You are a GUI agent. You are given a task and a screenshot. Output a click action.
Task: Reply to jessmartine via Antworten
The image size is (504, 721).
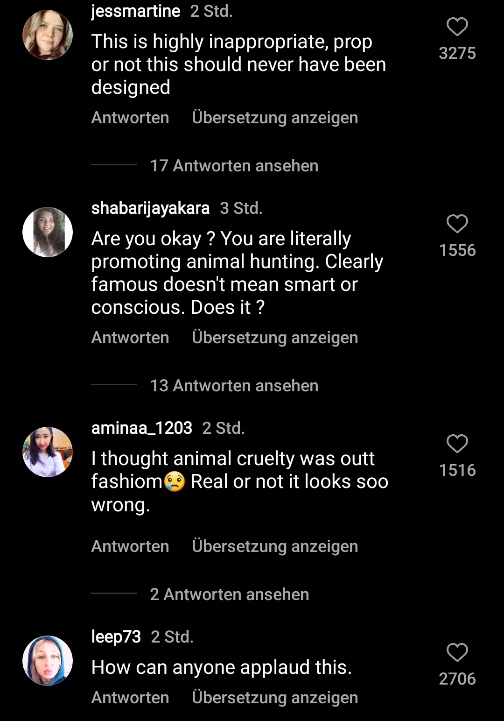tap(130, 118)
